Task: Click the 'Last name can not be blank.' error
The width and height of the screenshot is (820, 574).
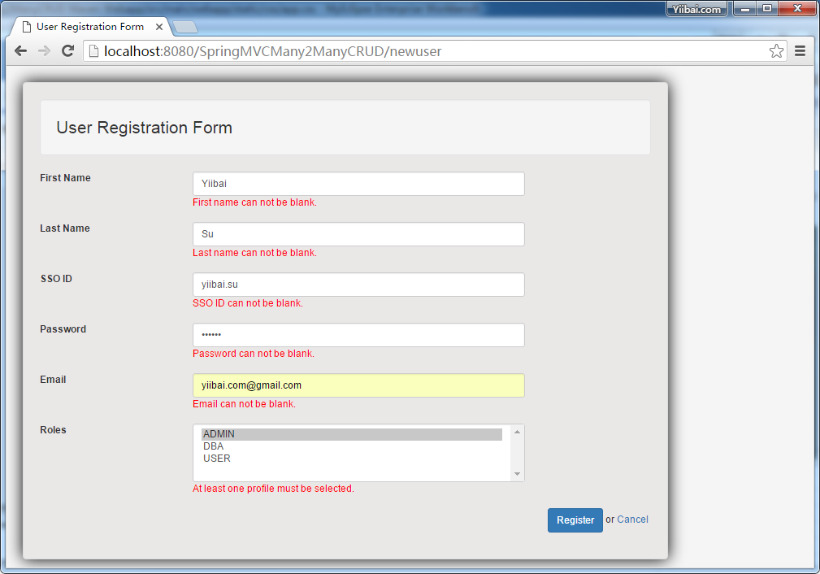Action: [x=254, y=253]
